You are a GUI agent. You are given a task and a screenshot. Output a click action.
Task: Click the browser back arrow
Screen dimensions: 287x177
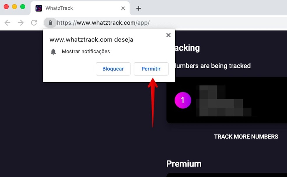pos(7,23)
